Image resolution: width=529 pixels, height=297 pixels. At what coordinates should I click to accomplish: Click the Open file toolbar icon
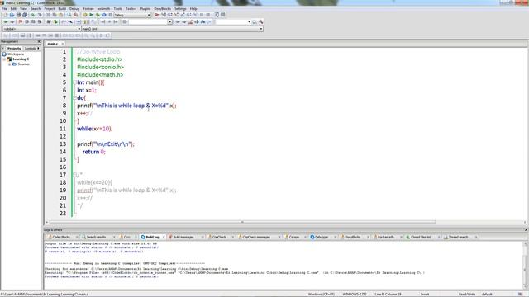click(x=12, y=15)
